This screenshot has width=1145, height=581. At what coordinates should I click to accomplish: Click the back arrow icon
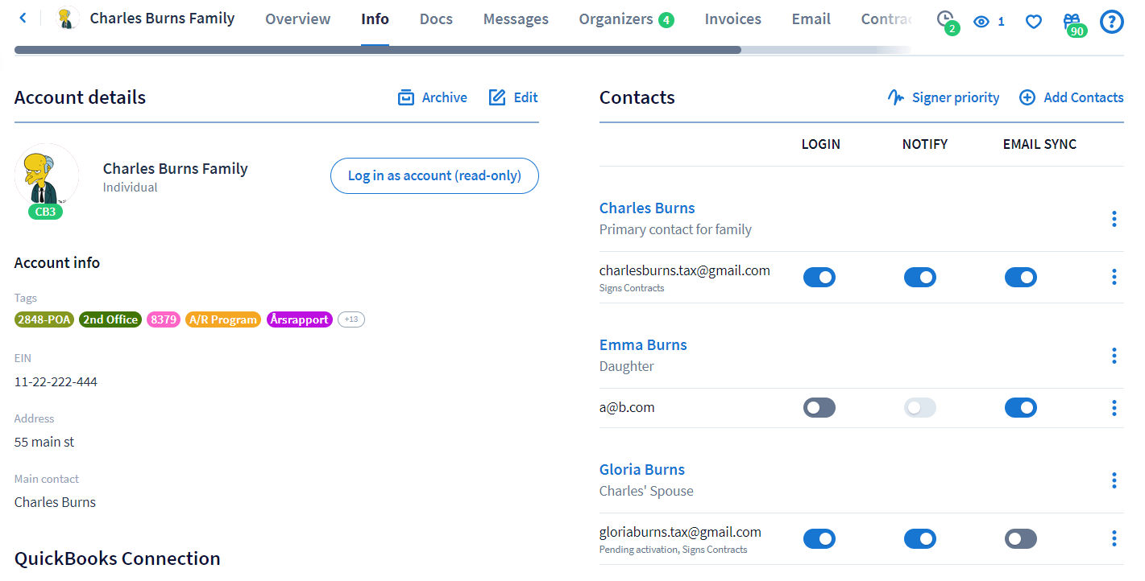point(23,18)
